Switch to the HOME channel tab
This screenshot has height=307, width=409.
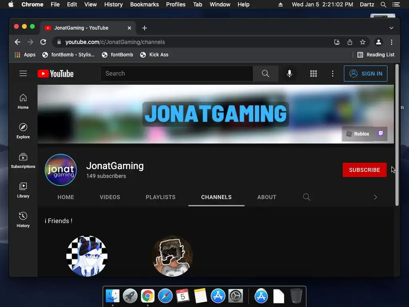click(66, 197)
